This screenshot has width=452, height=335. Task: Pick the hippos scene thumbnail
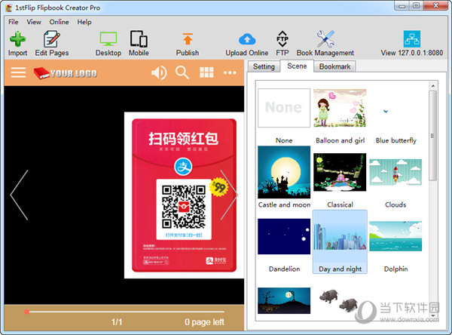(x=340, y=300)
